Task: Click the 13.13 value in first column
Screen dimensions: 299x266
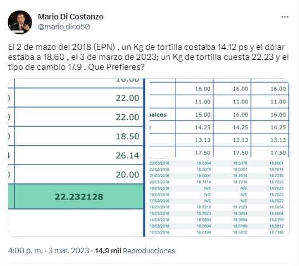Action: click(x=203, y=140)
